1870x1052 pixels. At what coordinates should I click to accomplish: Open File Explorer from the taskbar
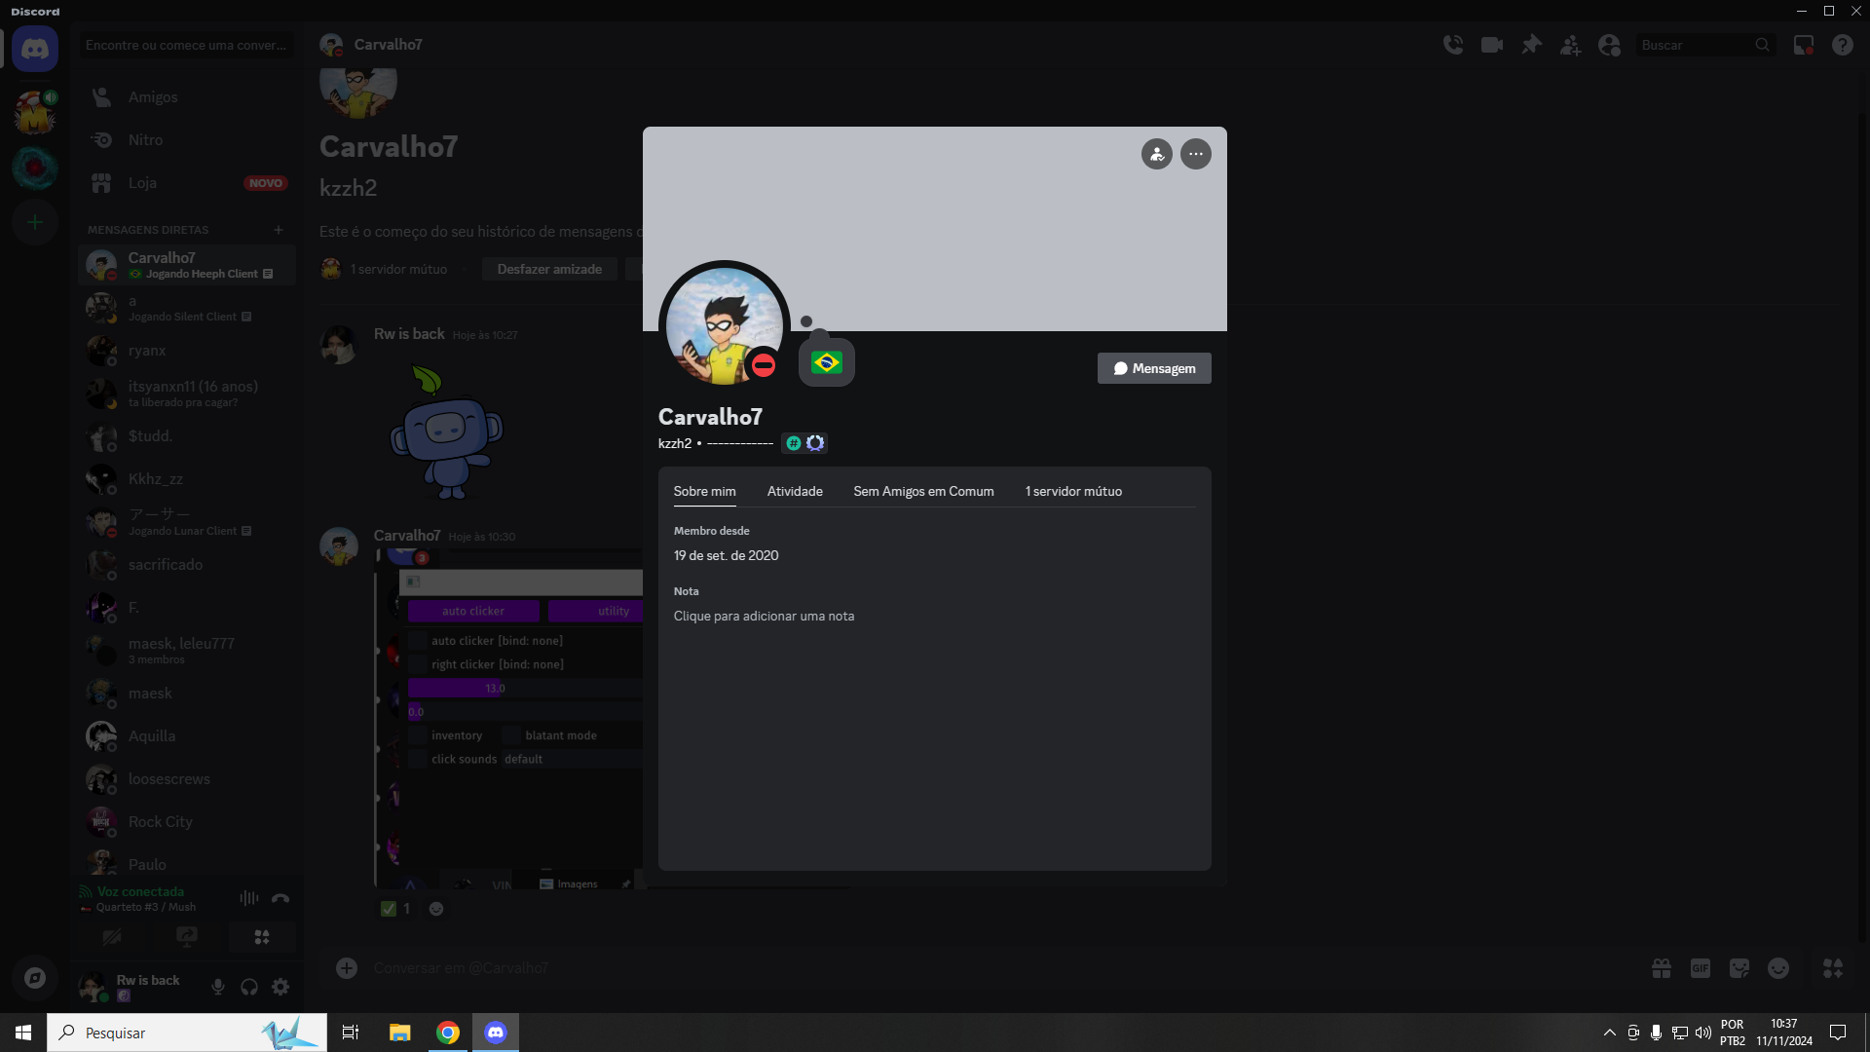pos(400,1033)
